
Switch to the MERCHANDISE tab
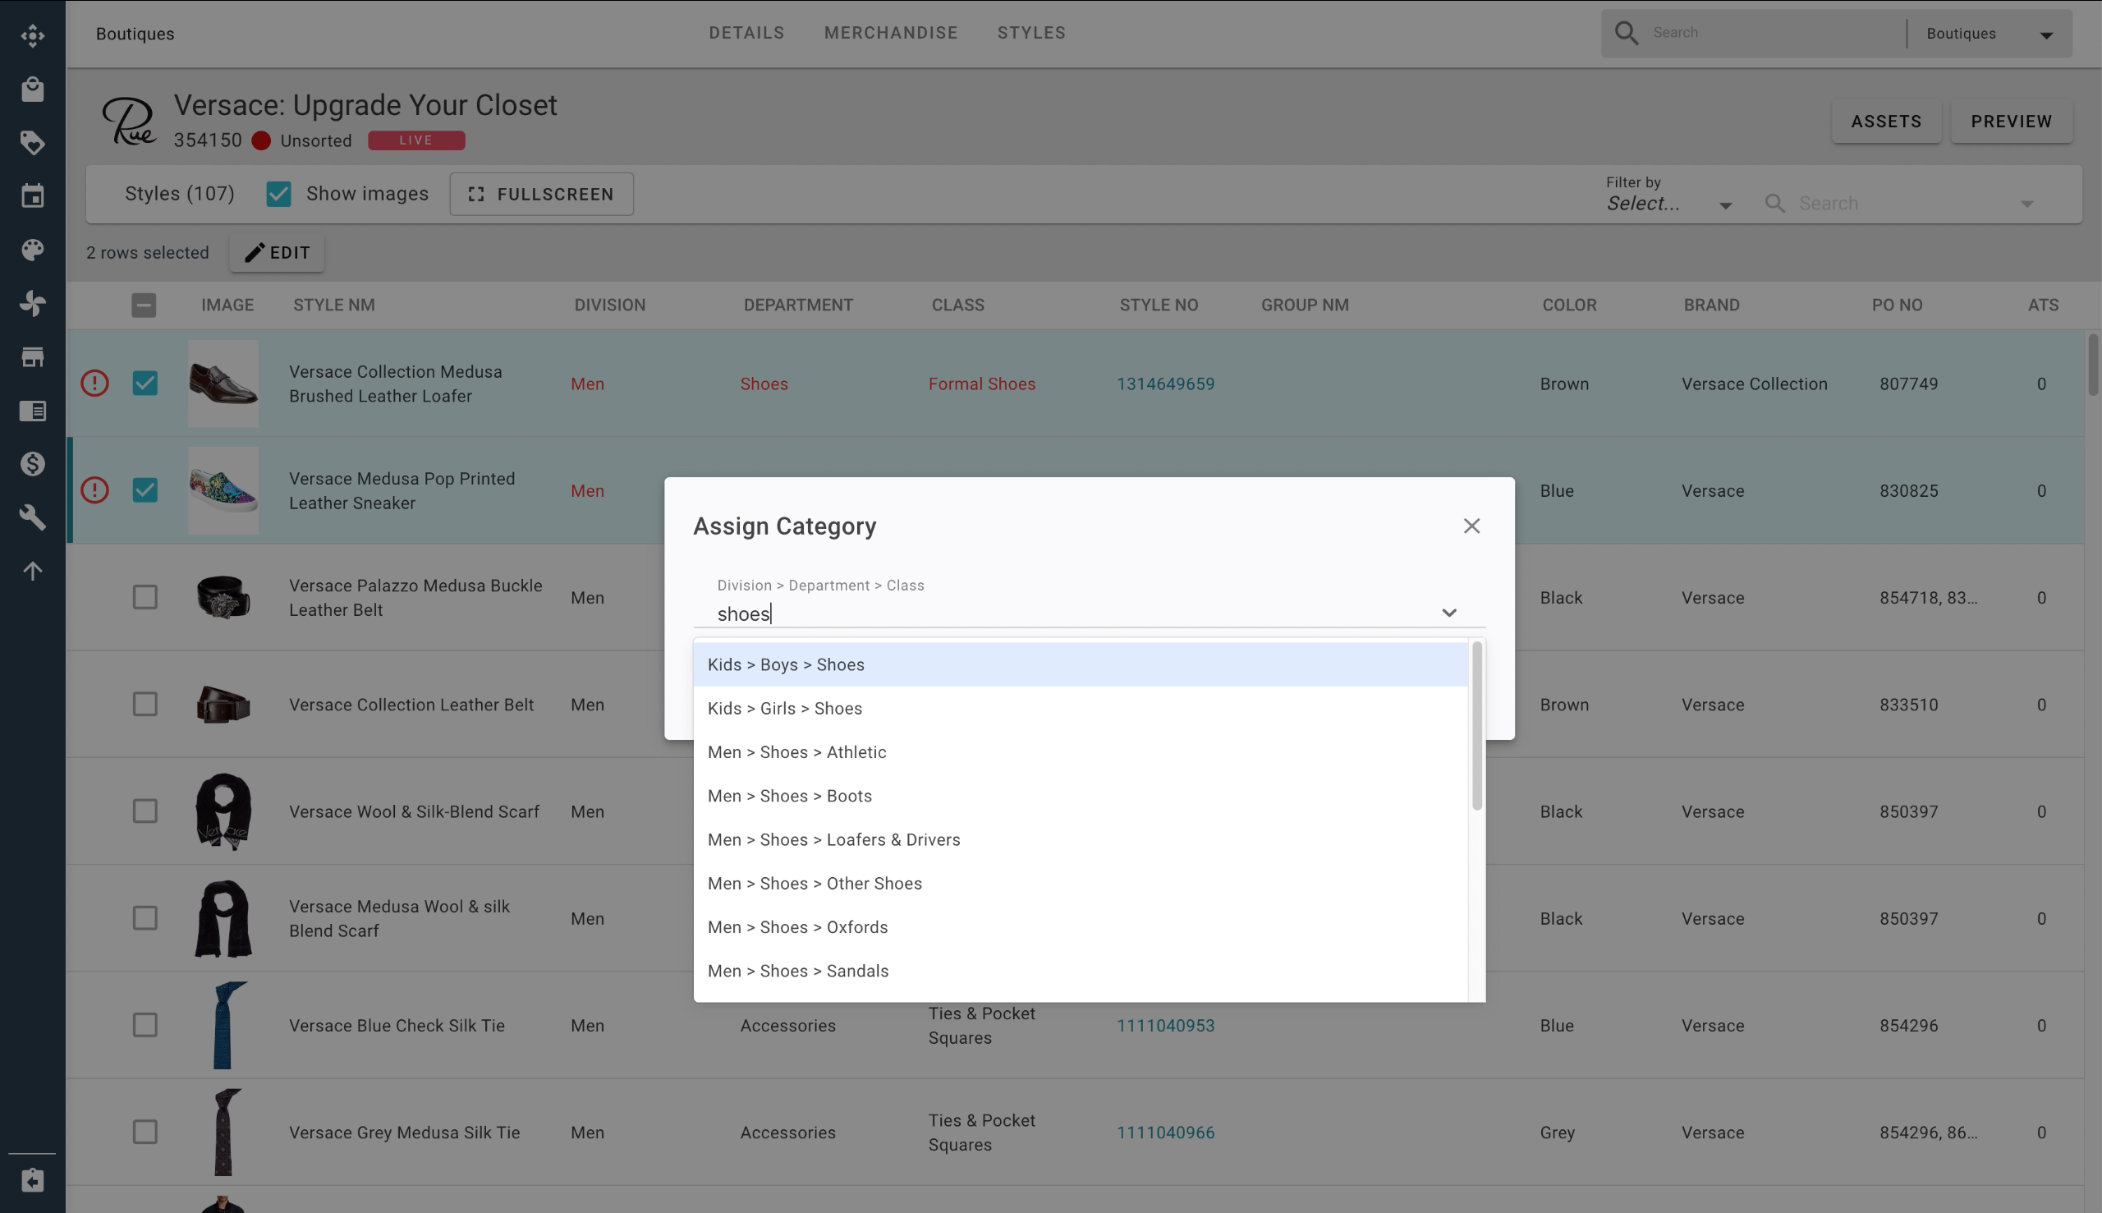tap(891, 30)
